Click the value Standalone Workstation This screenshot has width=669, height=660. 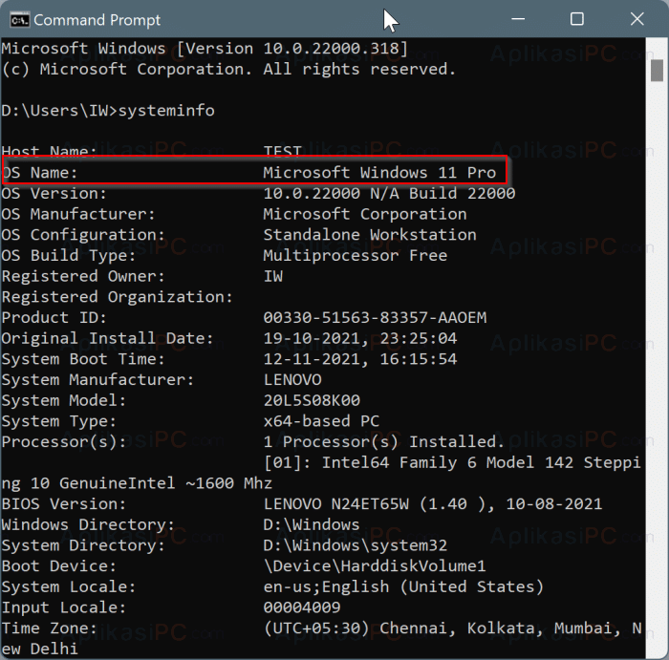click(x=370, y=235)
